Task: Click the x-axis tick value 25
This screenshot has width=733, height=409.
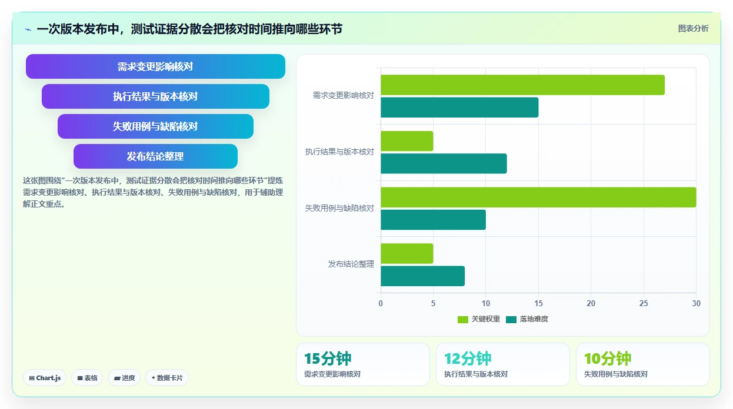Action: (x=644, y=303)
